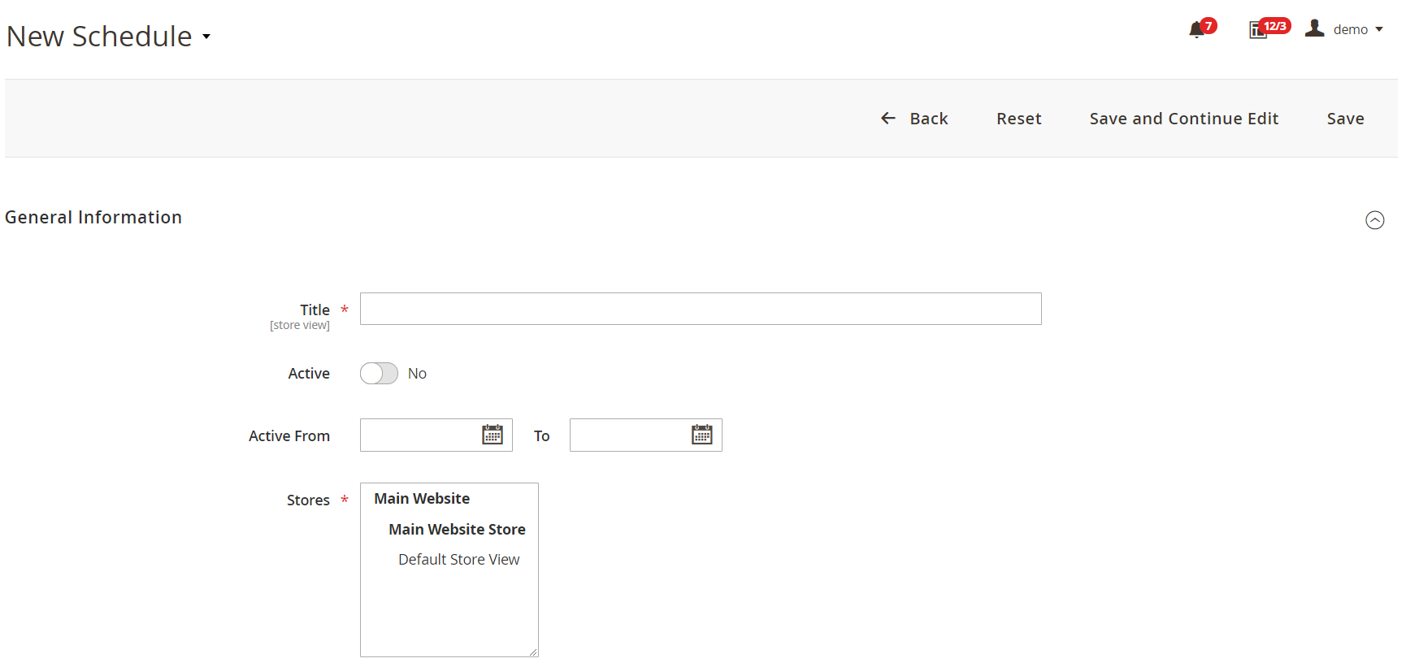The height and width of the screenshot is (667, 1406).
Task: Focus the Title text field
Action: point(700,309)
